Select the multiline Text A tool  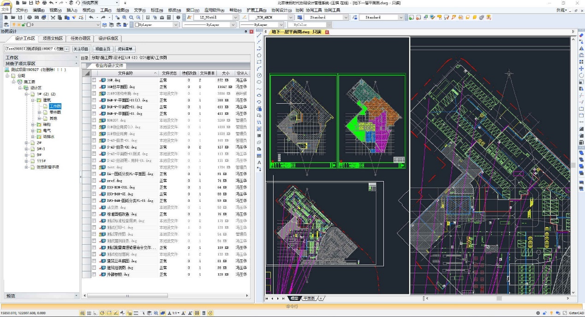pos(259,162)
